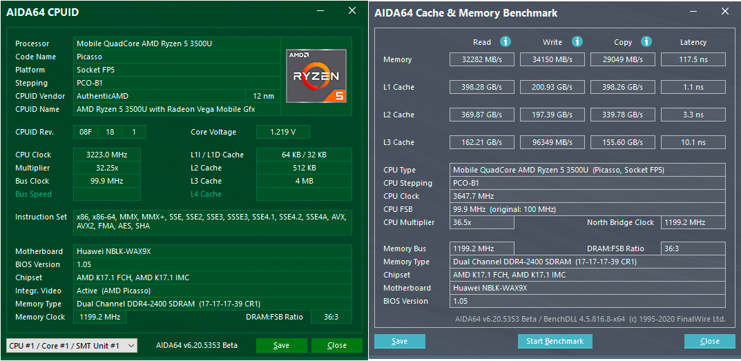Click the info icon next to Copy
Image resolution: width=741 pixels, height=361 pixels.
tap(646, 42)
